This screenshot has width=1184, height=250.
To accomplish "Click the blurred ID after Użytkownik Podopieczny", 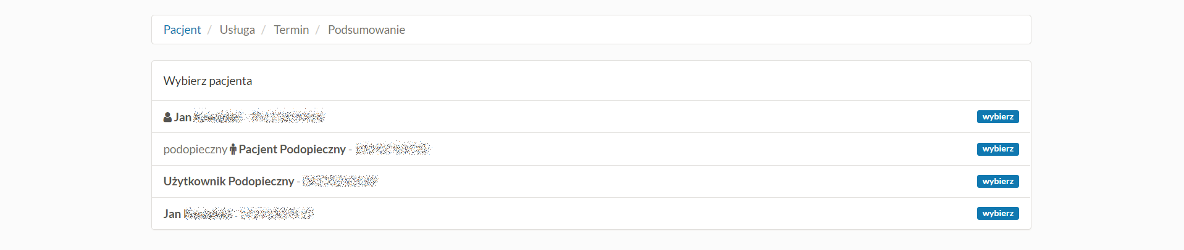I will point(340,181).
